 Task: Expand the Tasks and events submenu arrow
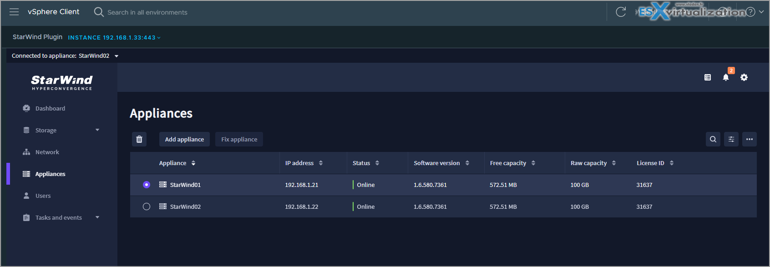click(x=97, y=217)
